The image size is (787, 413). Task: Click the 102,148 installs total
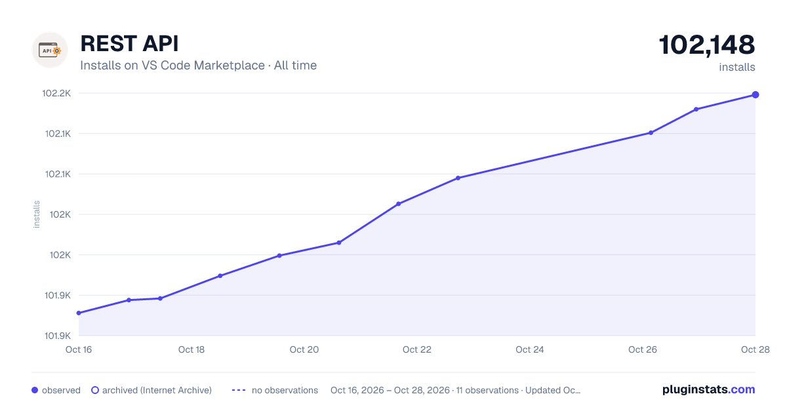point(707,45)
